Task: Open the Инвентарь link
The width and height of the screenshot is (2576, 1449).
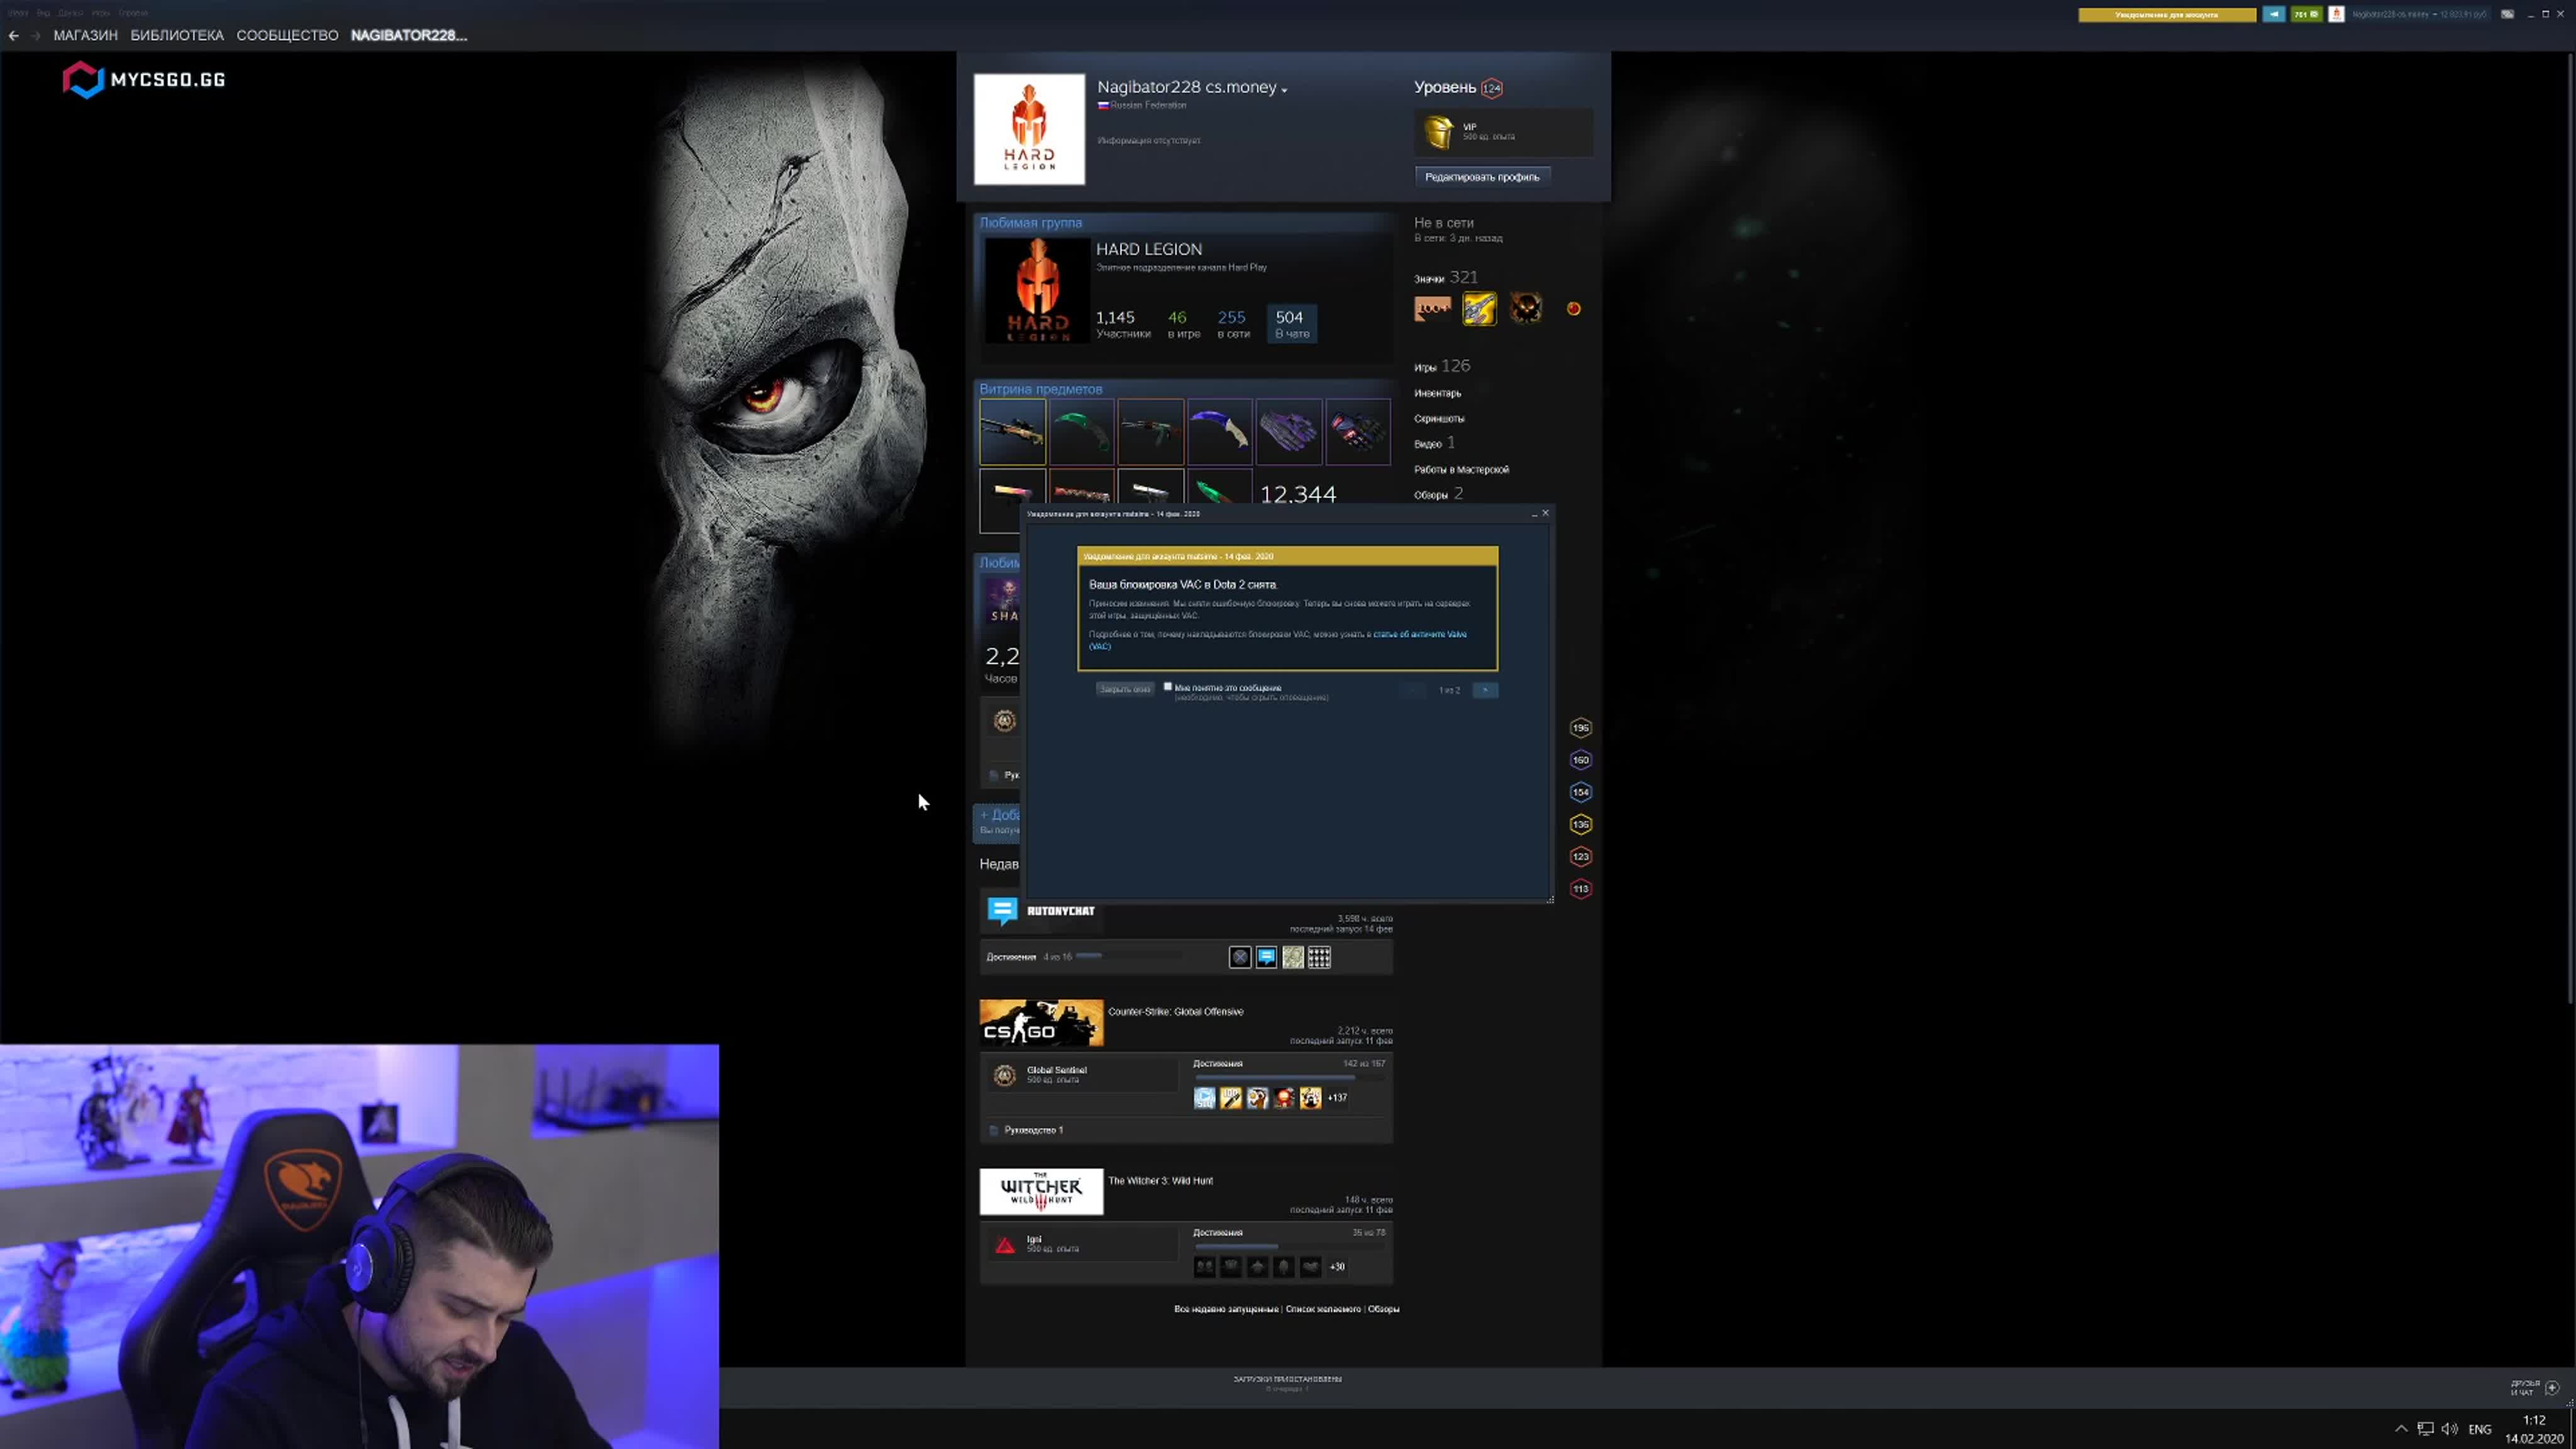Action: [1437, 393]
